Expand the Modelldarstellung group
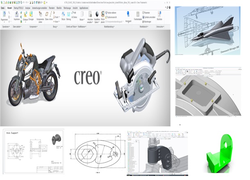This screenshot has width=250, height=180. click(109, 27)
